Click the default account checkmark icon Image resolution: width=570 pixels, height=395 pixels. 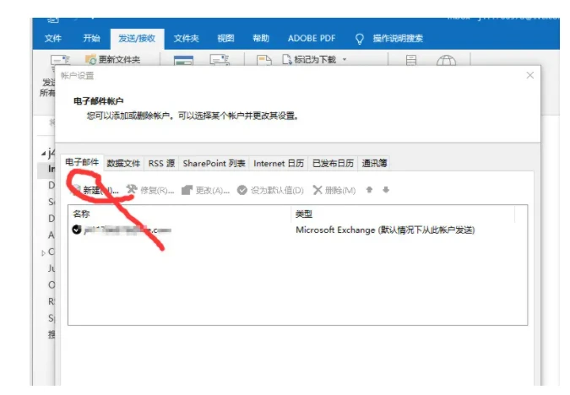[x=77, y=230]
